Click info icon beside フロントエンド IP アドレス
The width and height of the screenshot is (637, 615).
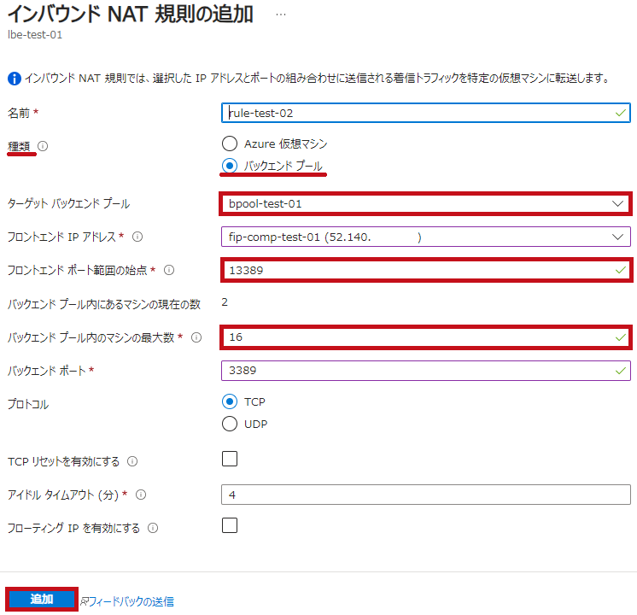[x=137, y=237]
